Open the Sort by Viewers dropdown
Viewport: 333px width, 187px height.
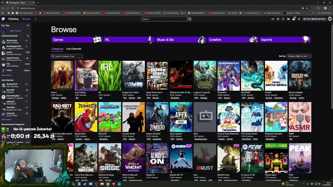pyautogui.click(x=299, y=56)
